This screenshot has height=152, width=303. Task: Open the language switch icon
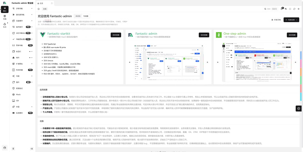pos(286,9)
